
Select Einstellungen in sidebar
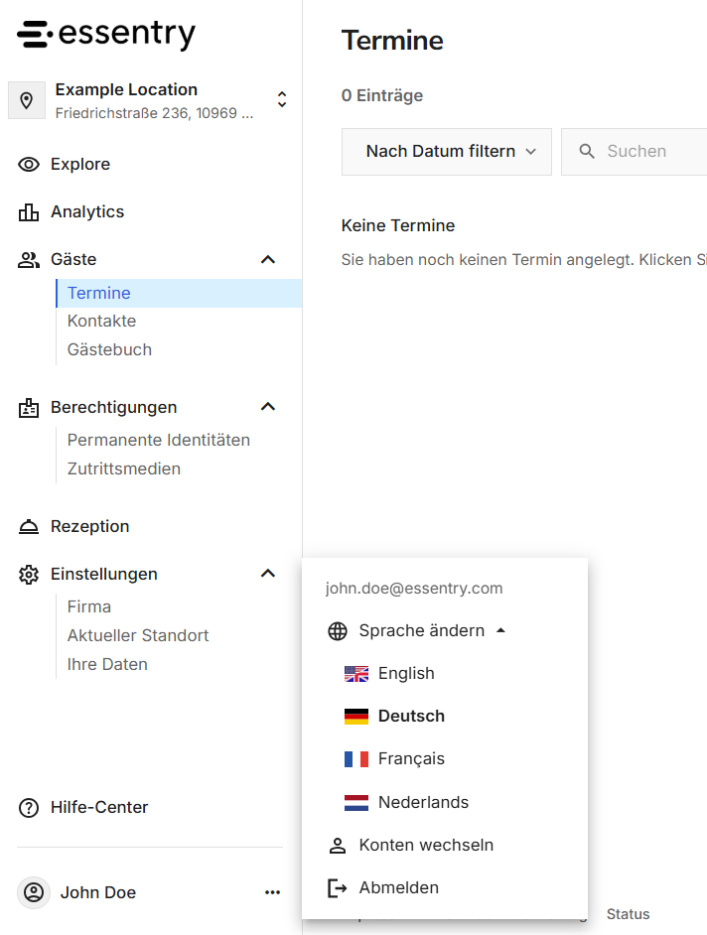(x=104, y=575)
